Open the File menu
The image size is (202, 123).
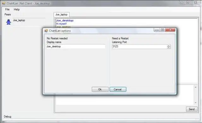(x=7, y=9)
